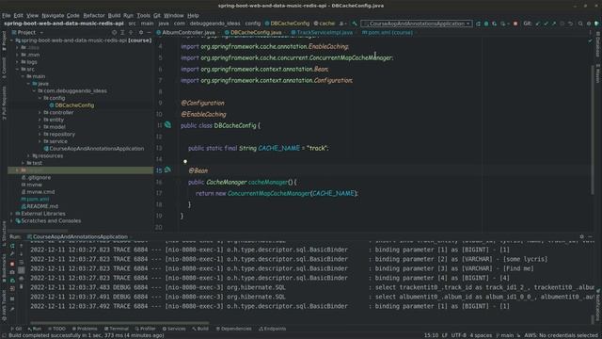The height and width of the screenshot is (339, 602).
Task: Open Run panel settings gear
Action: [x=581, y=236]
